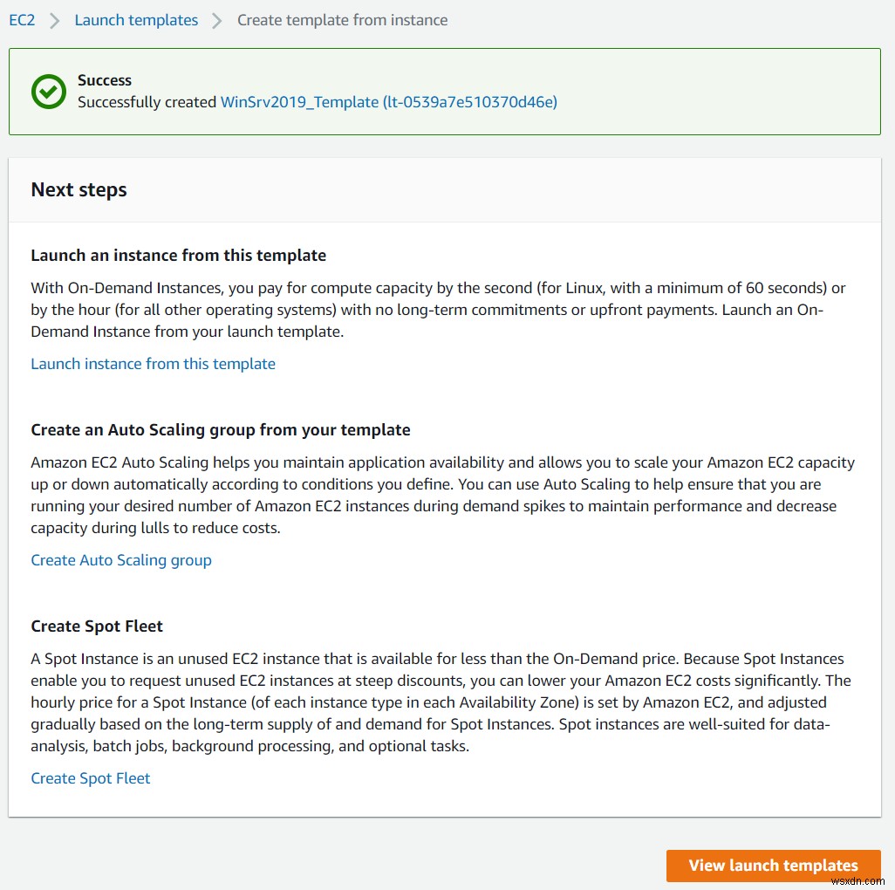This screenshot has width=895, height=890.
Task: Click the Create template from instance breadcrumb label
Action: pyautogui.click(x=342, y=19)
